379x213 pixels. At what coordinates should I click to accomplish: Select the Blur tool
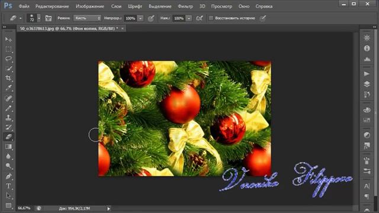click(8, 156)
